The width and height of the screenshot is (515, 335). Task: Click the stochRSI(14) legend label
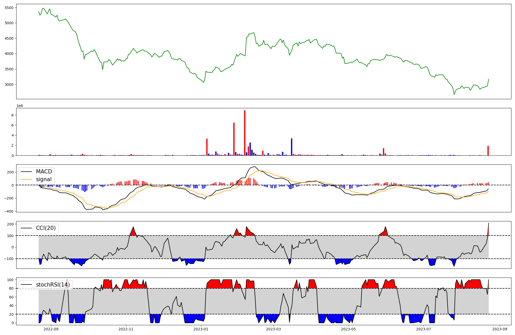(53, 285)
